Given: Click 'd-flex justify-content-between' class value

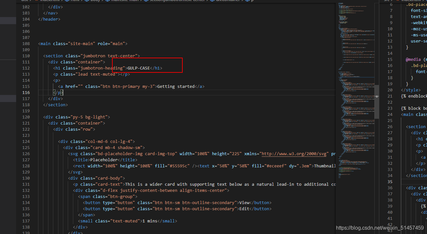Looking at the screenshot, I should tap(139, 191).
